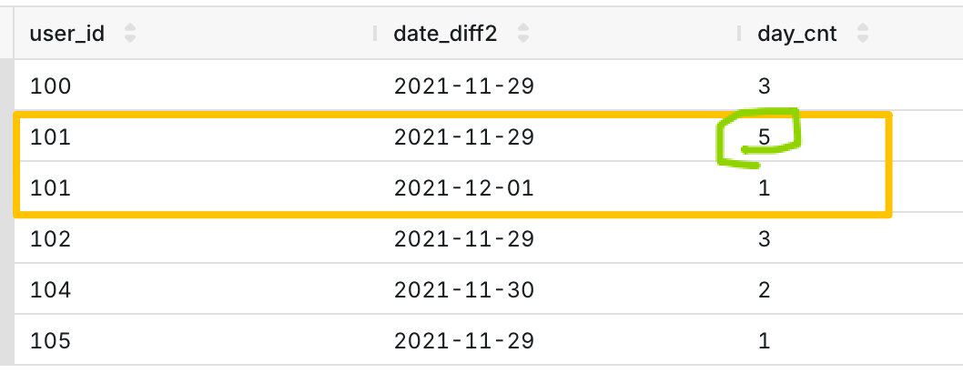Click user_id cell showing 104
The height and width of the screenshot is (373, 963).
tap(50, 290)
